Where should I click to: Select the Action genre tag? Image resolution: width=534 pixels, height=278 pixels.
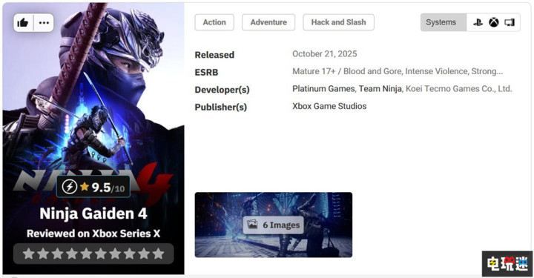(x=214, y=22)
